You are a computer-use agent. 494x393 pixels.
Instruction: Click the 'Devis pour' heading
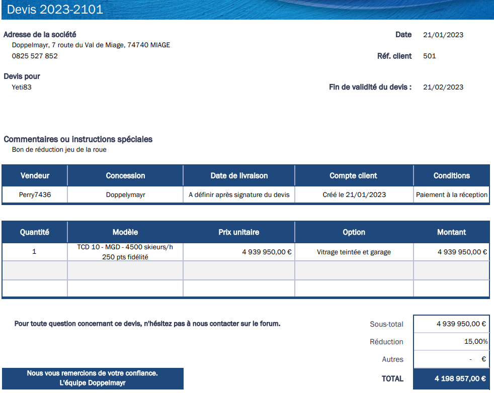point(22,76)
